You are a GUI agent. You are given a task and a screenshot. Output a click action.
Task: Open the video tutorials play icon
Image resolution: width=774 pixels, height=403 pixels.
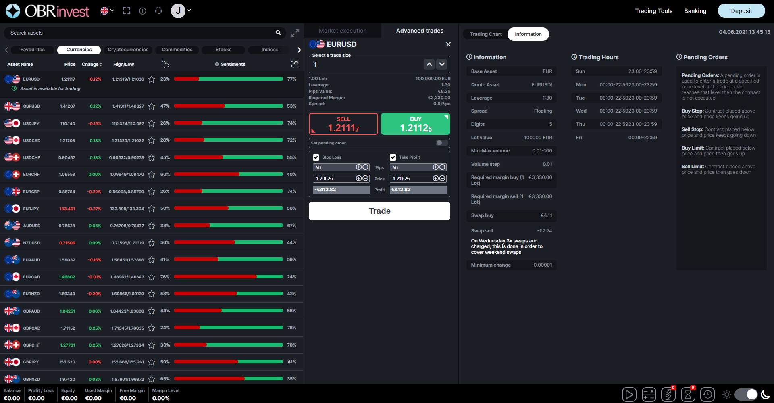coord(629,395)
